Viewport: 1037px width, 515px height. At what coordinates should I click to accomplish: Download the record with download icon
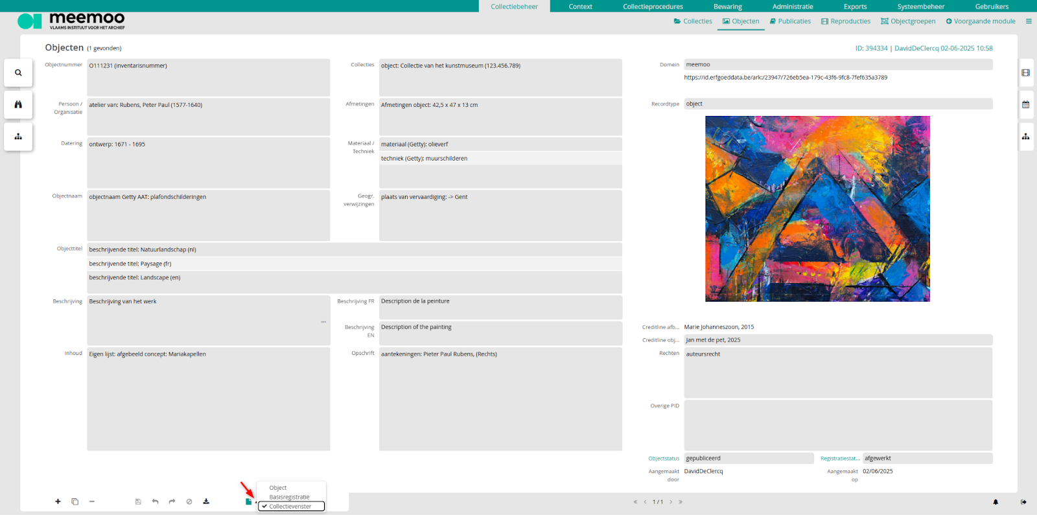click(x=206, y=501)
